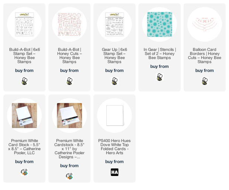The image size is (229, 190).
Task: Open the Build-A-Bot 6x6 Stamp Set thumbnail
Action: click(x=24, y=24)
